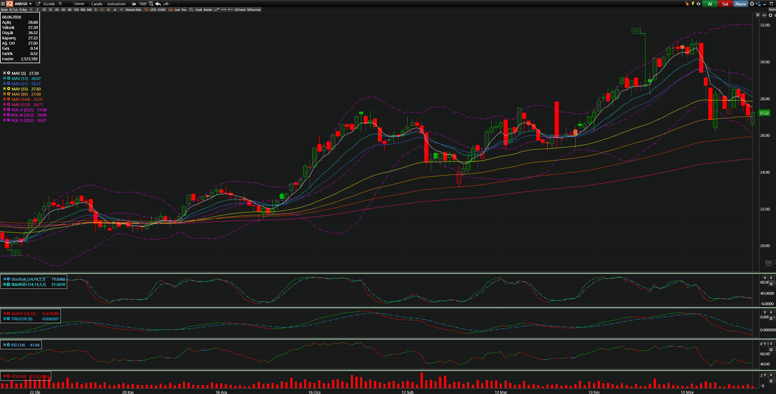Click the comment icon at chart bottom right
Viewport: 776px width, 394px height.
[x=768, y=264]
